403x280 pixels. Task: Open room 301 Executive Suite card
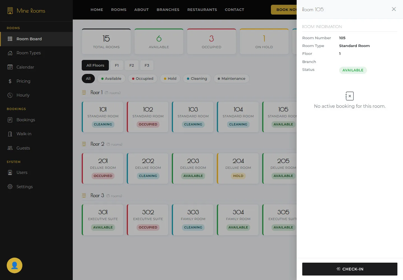[x=102, y=220]
